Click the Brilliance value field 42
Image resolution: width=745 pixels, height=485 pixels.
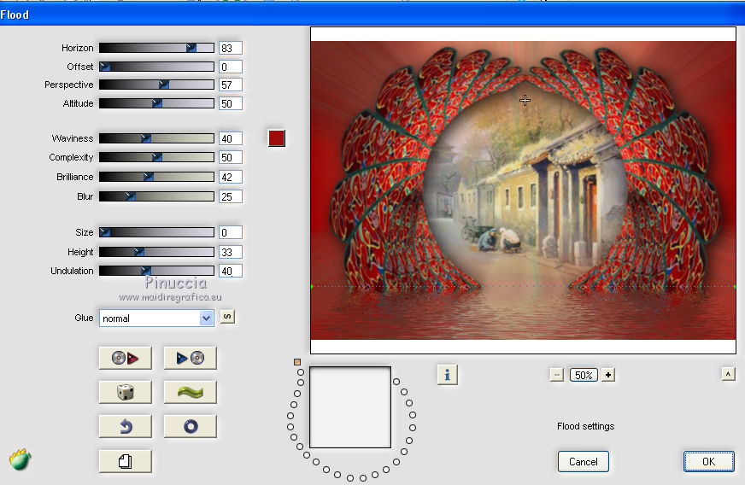click(231, 177)
